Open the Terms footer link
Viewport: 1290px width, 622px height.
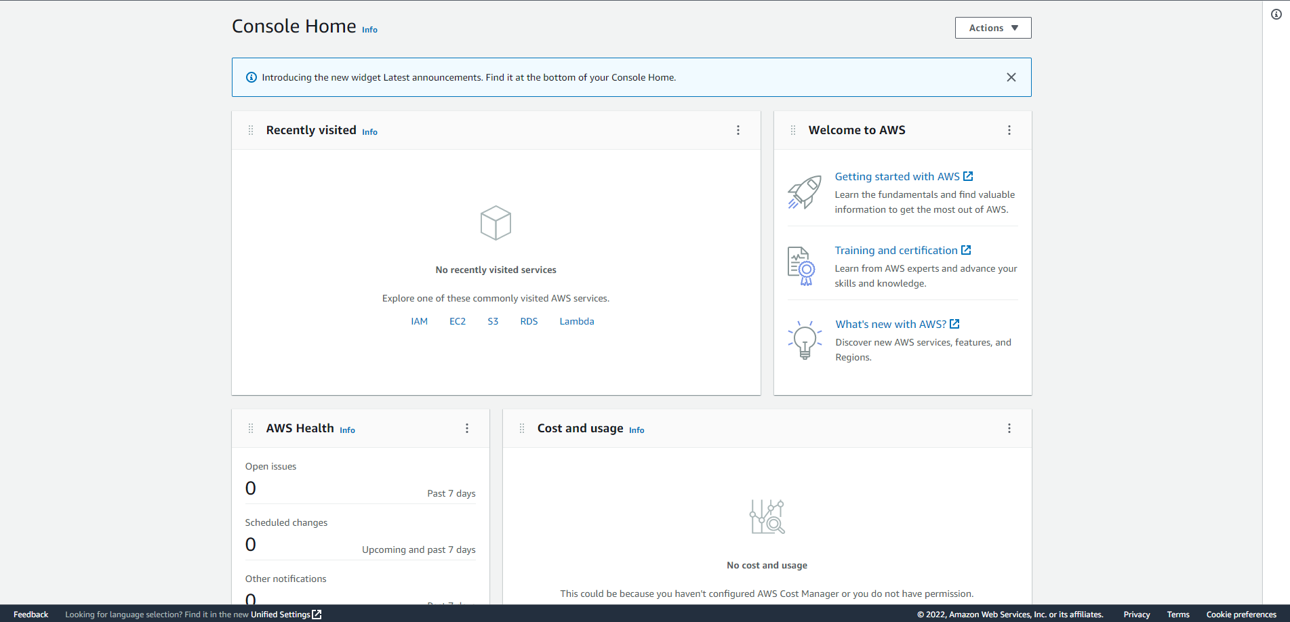1178,615
